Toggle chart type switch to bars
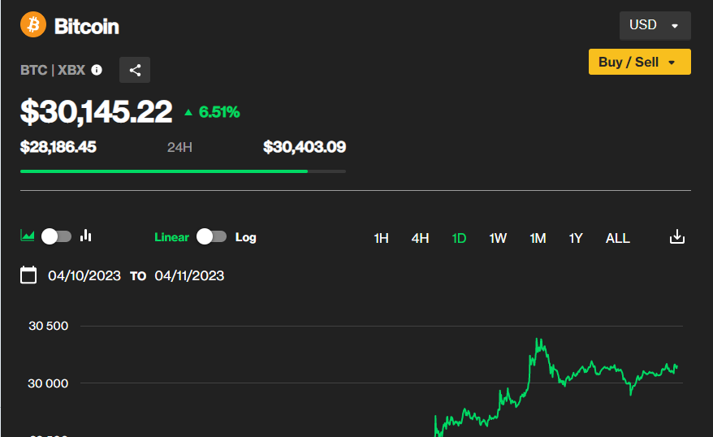This screenshot has height=437, width=713. (57, 236)
